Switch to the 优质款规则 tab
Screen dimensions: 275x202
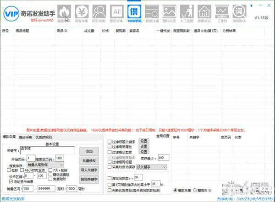click(44, 137)
